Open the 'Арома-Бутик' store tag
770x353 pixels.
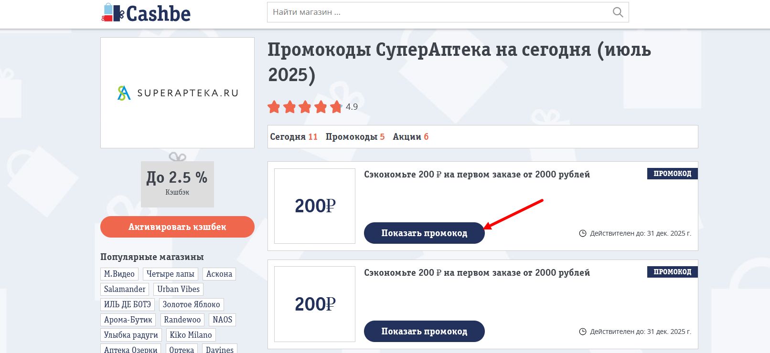click(128, 320)
